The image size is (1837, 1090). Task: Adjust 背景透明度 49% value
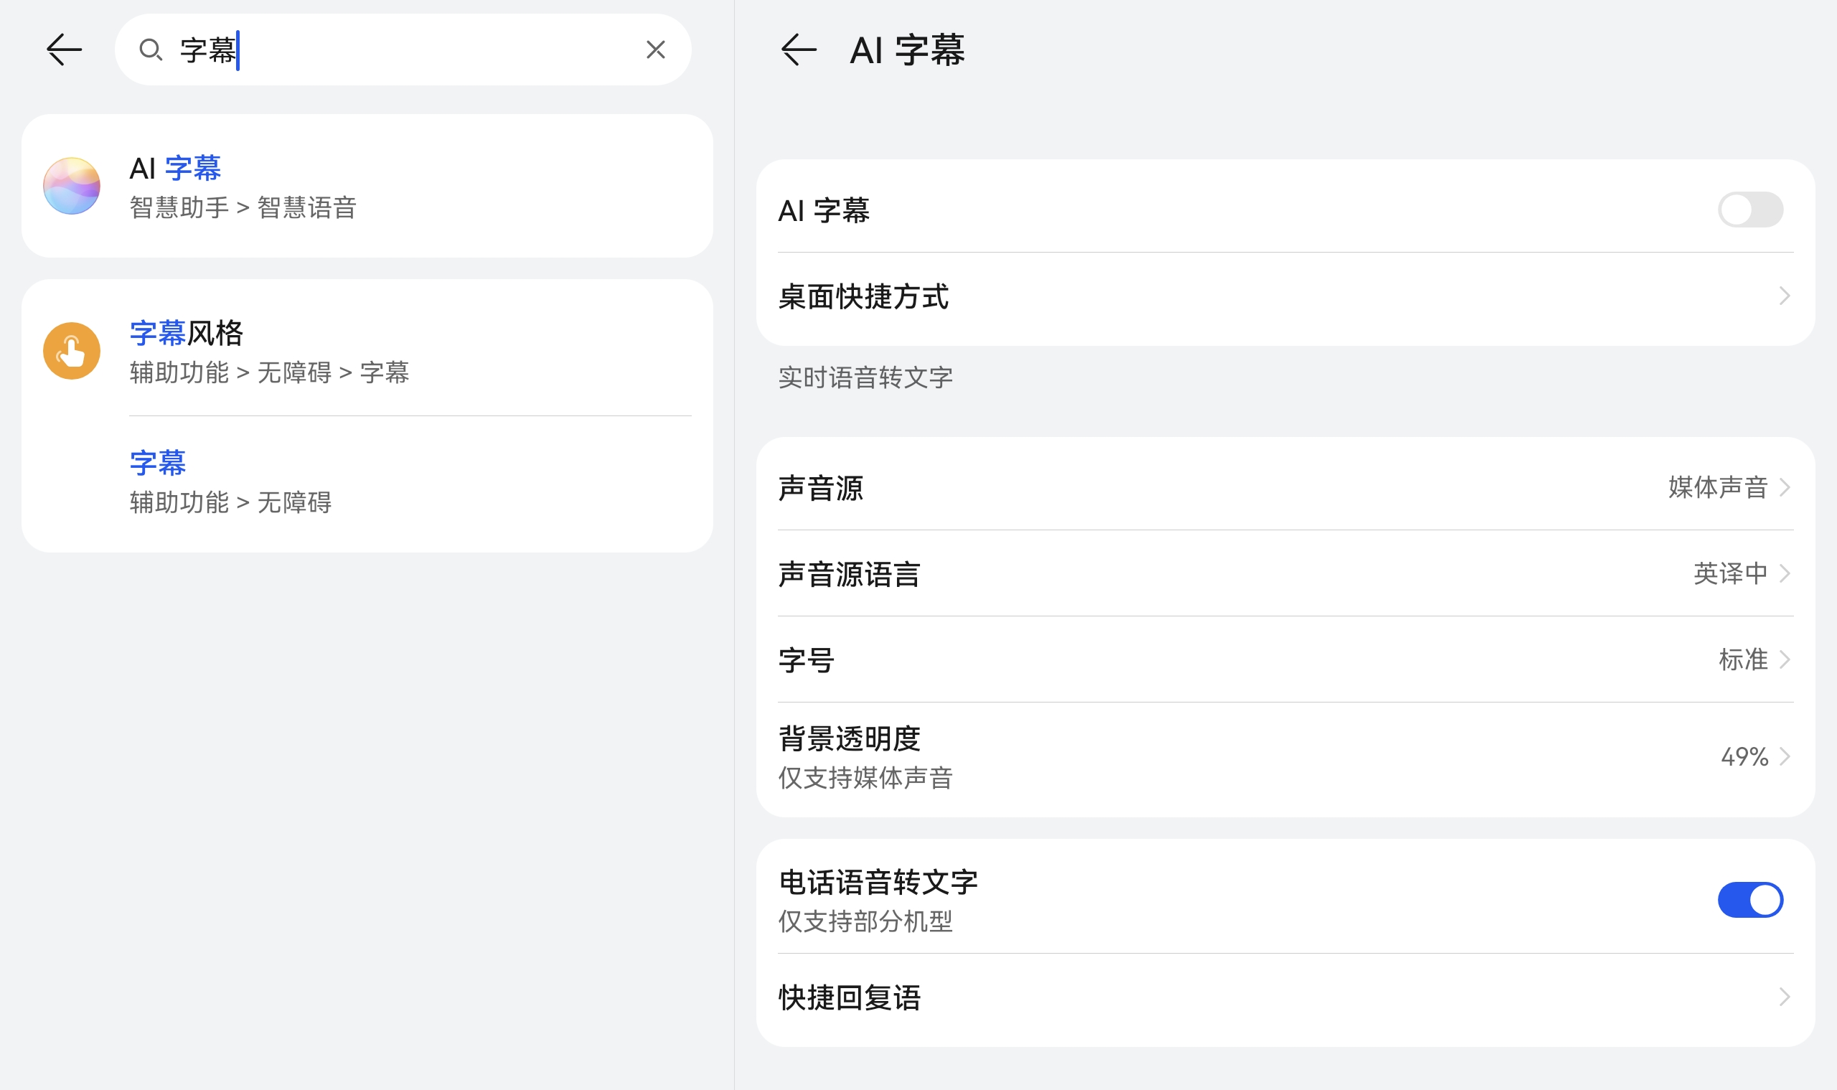tap(1744, 756)
